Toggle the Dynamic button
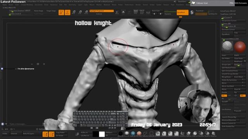 pos(168,14)
